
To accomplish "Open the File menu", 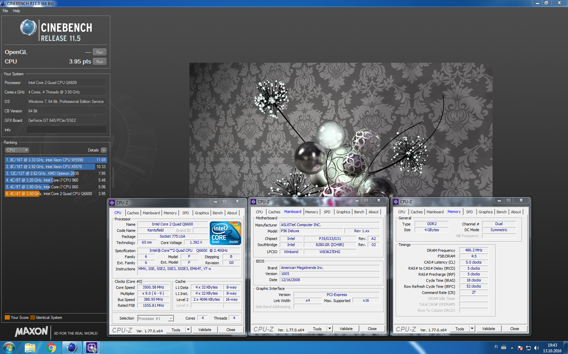I will (x=5, y=11).
